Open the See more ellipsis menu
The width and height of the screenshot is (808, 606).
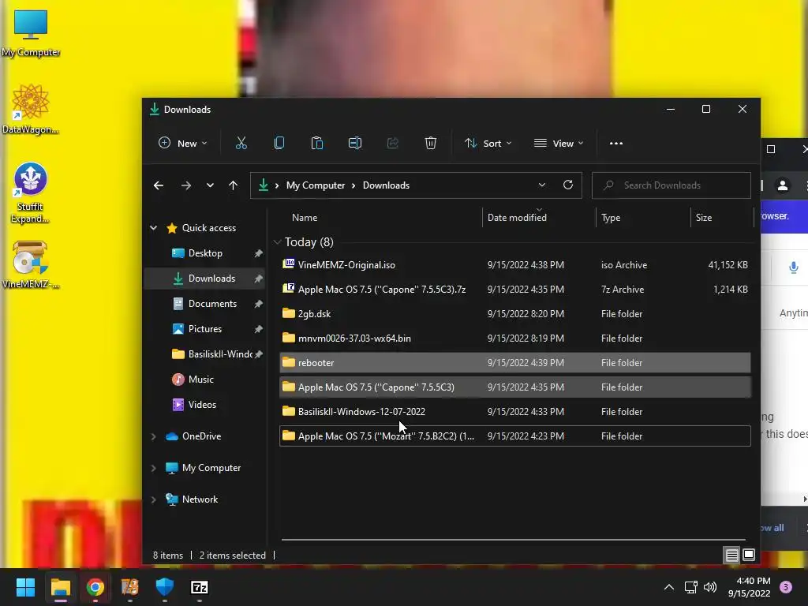pyautogui.click(x=615, y=144)
